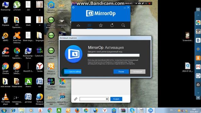This screenshot has width=201, height=113.
Task: Select the Screenshot file on desktop
Action: [187, 37]
